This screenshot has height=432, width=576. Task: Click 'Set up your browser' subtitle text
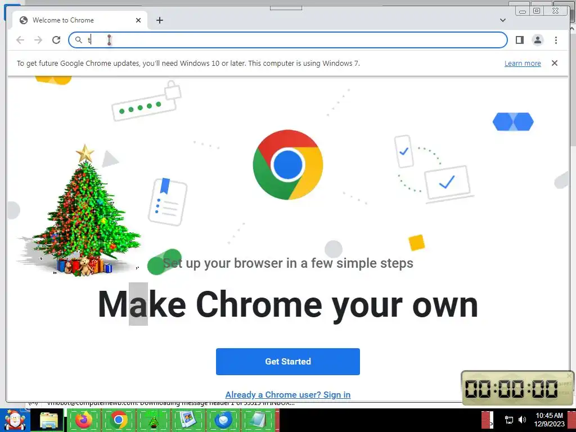pyautogui.click(x=287, y=263)
